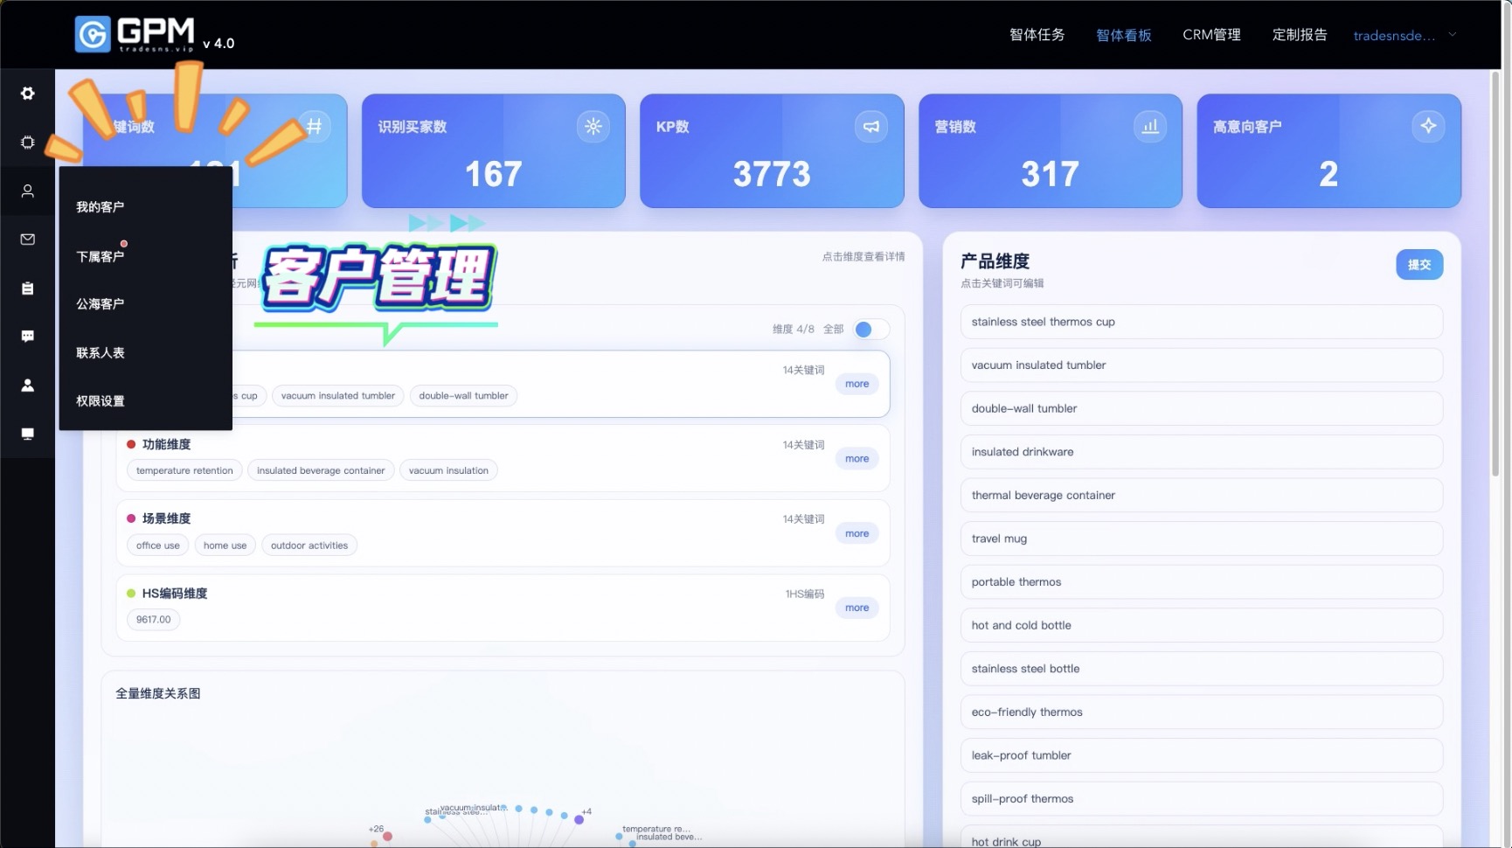1512x848 pixels.
Task: Click the outdoor activities keyword tag
Action: click(x=309, y=546)
